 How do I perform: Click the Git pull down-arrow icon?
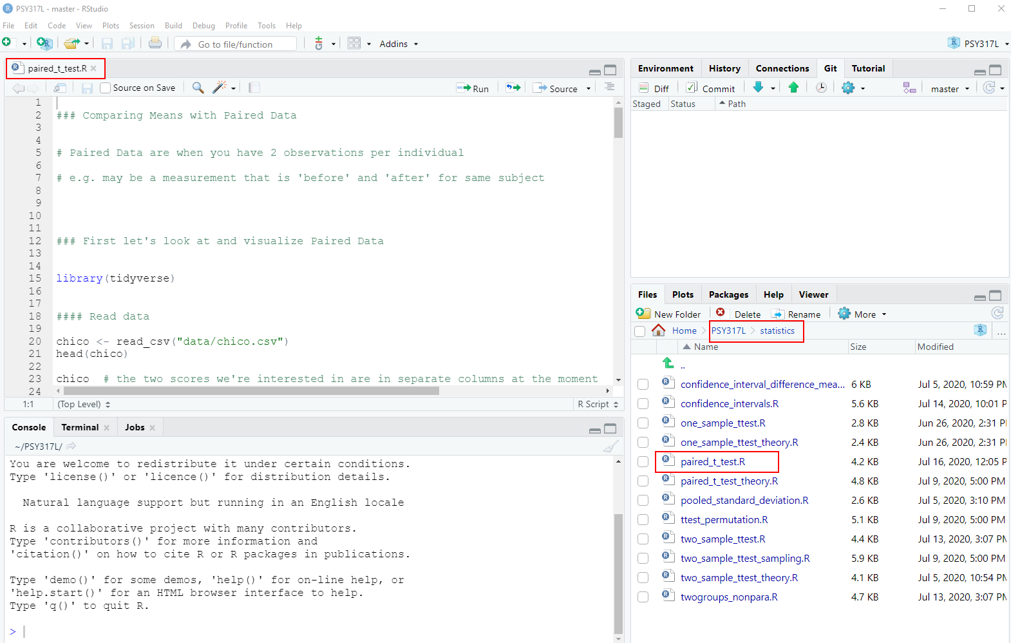point(758,88)
